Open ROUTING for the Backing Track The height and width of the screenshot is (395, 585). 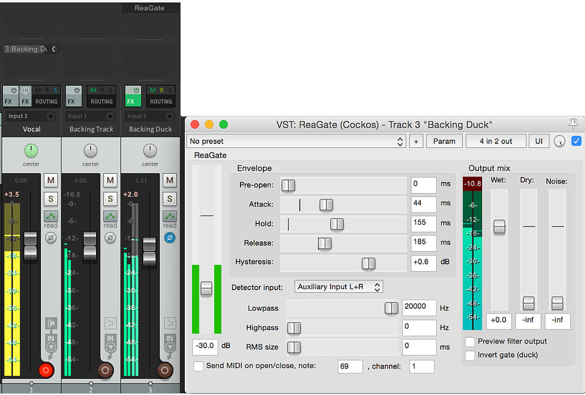click(101, 101)
